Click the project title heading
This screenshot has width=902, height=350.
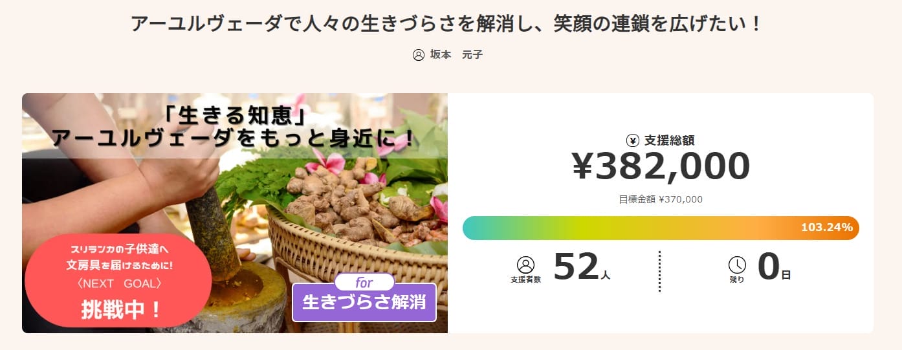447,25
